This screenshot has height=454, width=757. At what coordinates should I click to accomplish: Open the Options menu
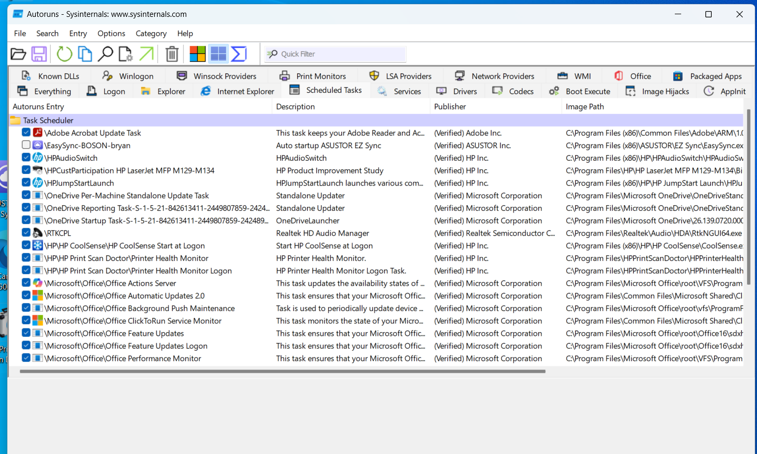(111, 33)
